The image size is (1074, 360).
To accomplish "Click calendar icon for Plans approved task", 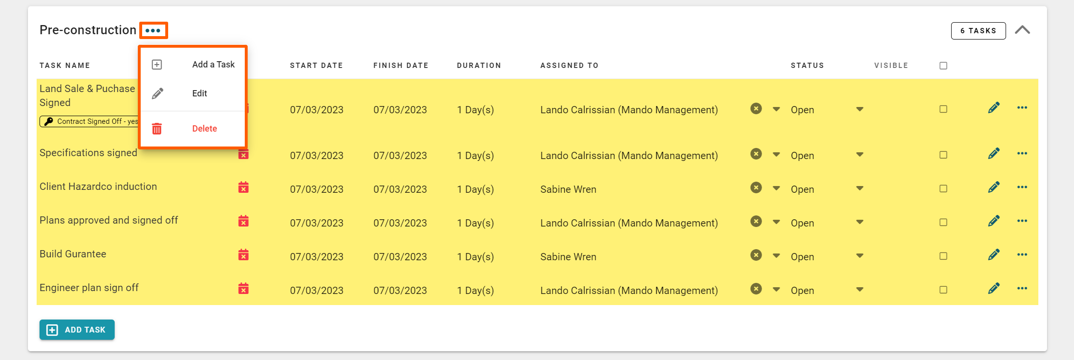I will [x=243, y=221].
